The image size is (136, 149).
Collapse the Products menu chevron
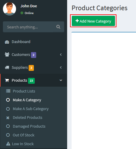coord(61,80)
